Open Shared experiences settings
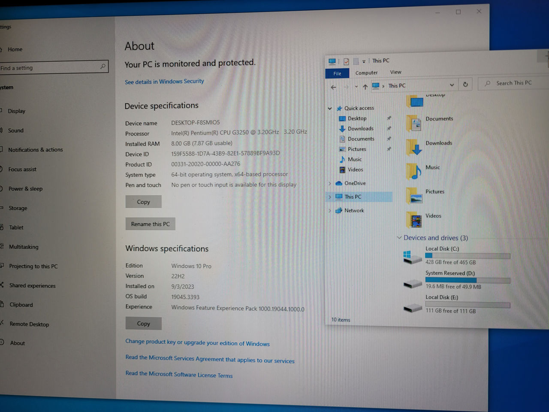Image resolution: width=549 pixels, height=412 pixels. [32, 285]
